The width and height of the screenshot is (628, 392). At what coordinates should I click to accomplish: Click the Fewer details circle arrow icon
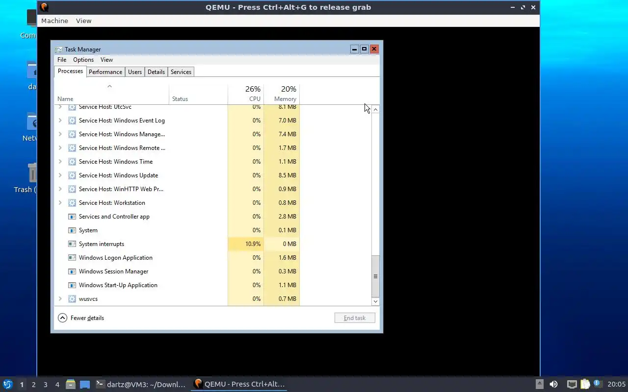pos(62,318)
